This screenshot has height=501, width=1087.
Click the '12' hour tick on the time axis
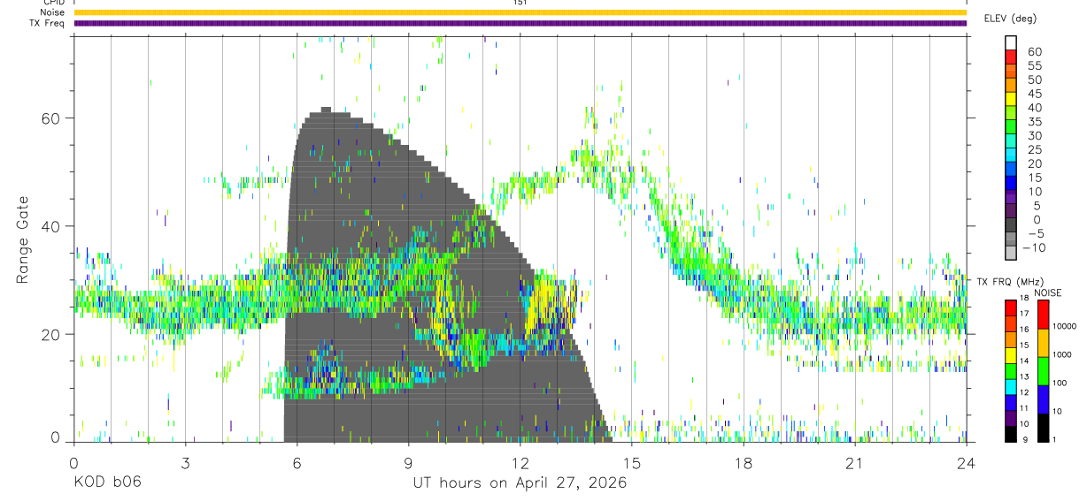pos(520,463)
